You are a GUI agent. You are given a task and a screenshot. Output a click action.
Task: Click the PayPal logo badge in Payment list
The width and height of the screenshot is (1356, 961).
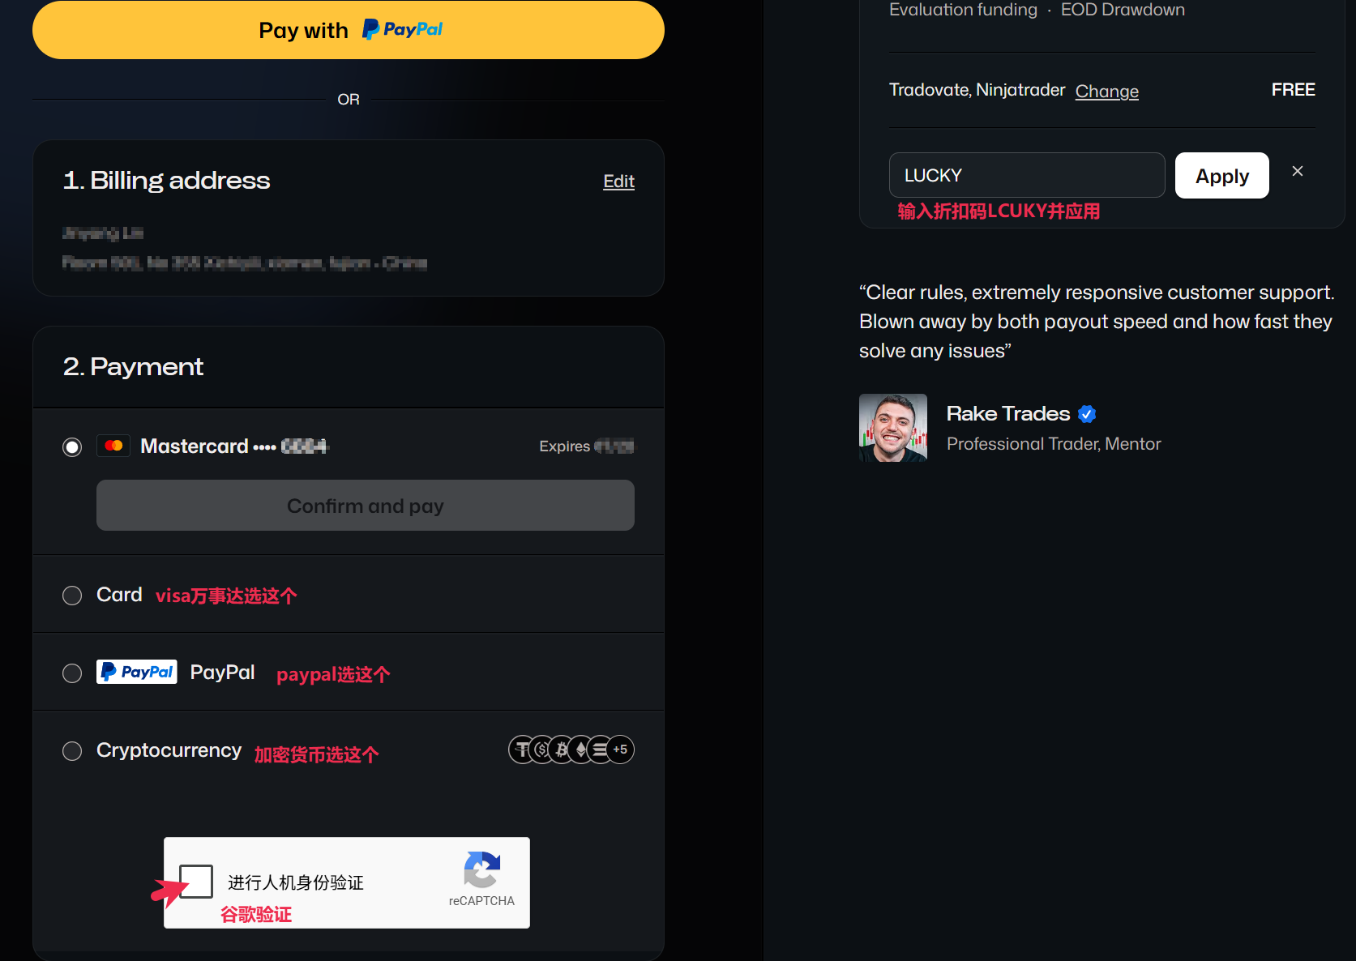click(x=137, y=672)
